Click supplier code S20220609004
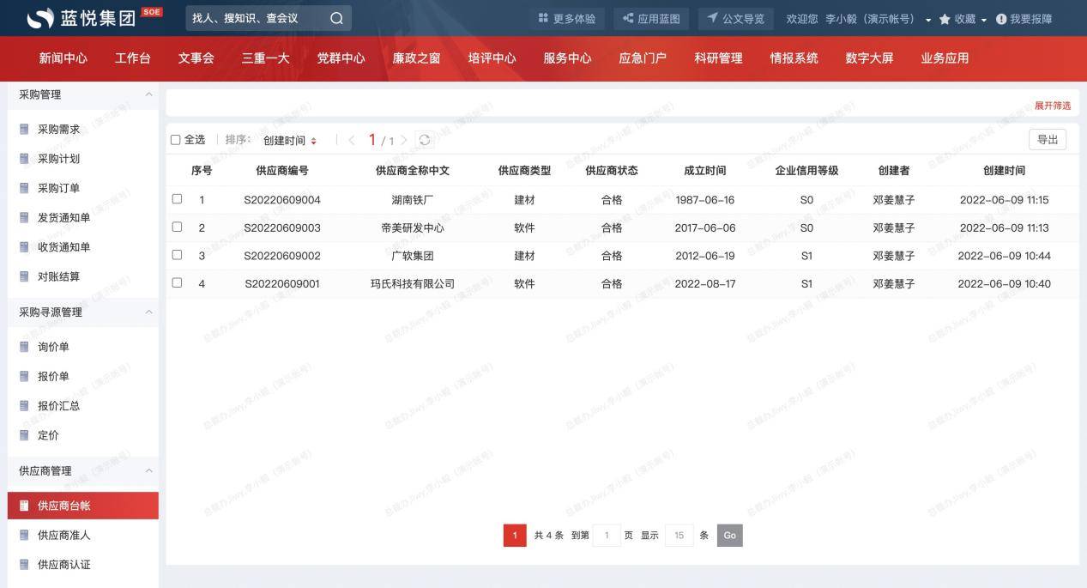Screen dimensions: 1087x588 tap(282, 200)
